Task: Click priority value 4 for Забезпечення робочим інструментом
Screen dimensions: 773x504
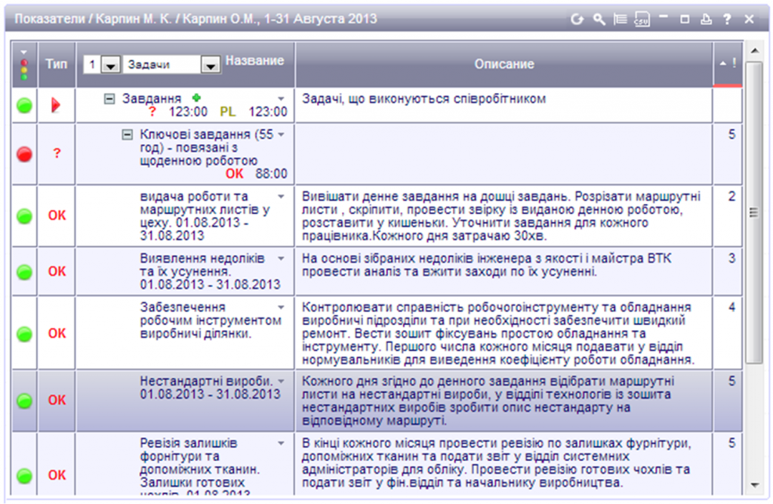Action: tap(731, 307)
